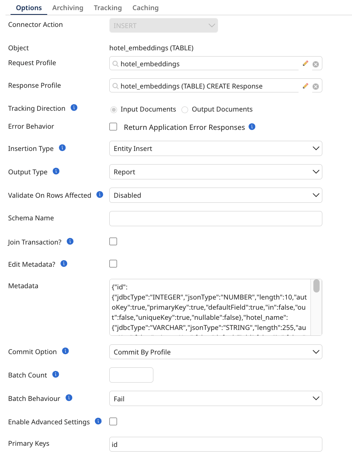Click the pencil edit icon for Response Profile
The image size is (352, 468).
coord(305,86)
